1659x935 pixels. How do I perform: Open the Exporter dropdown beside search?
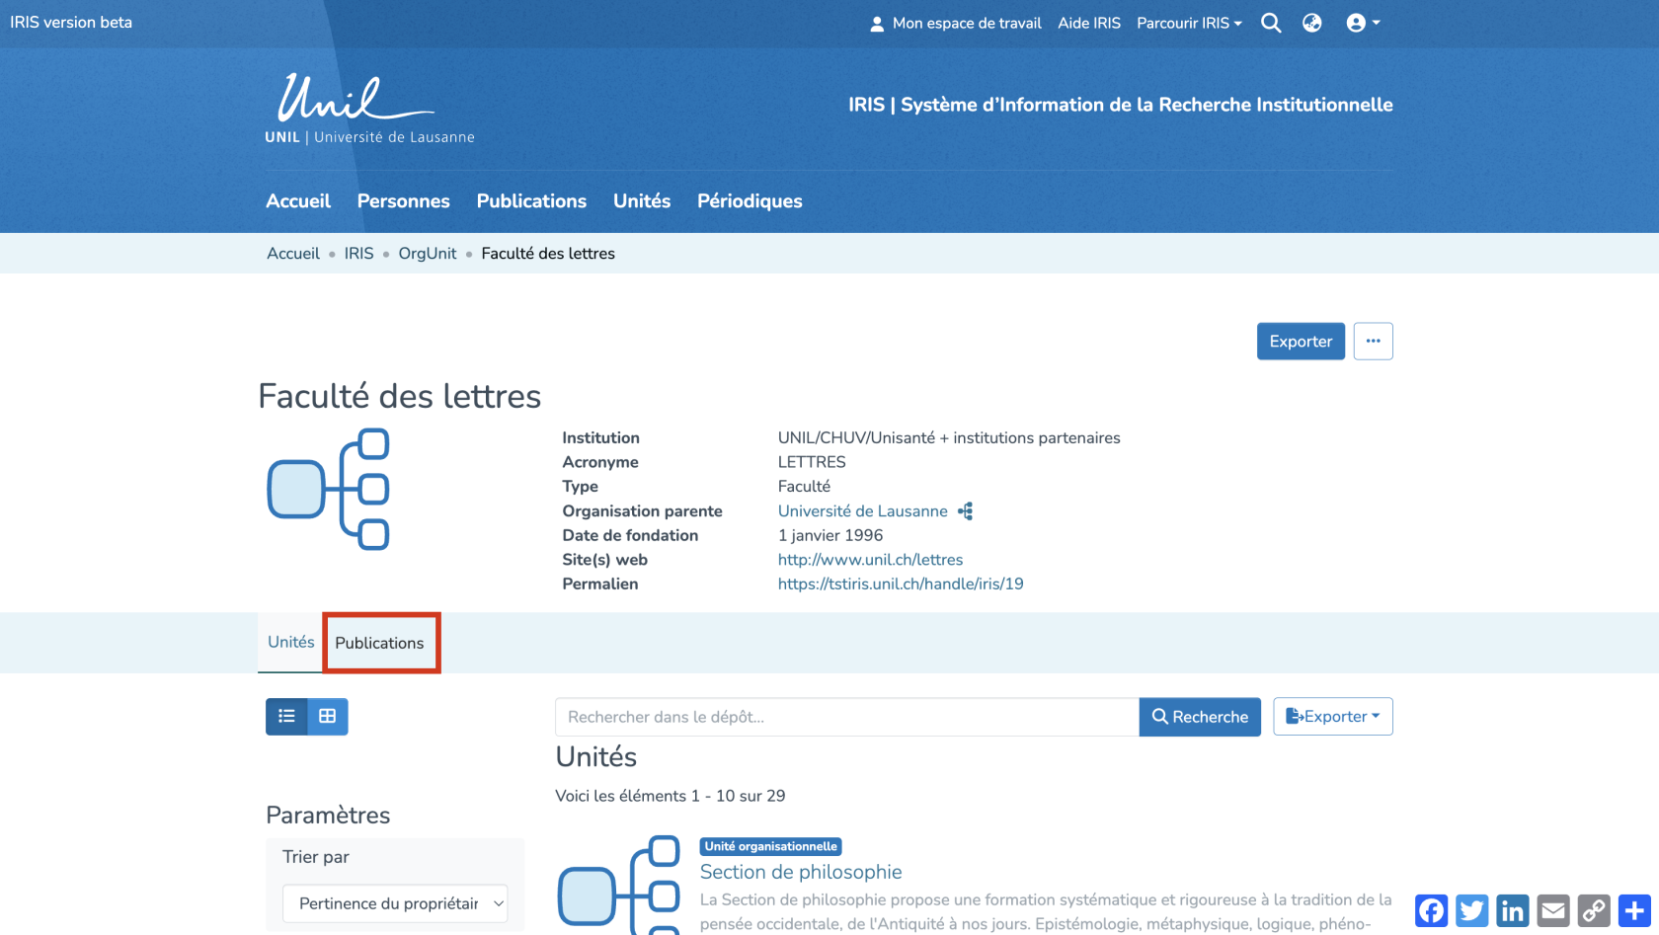pyautogui.click(x=1332, y=717)
